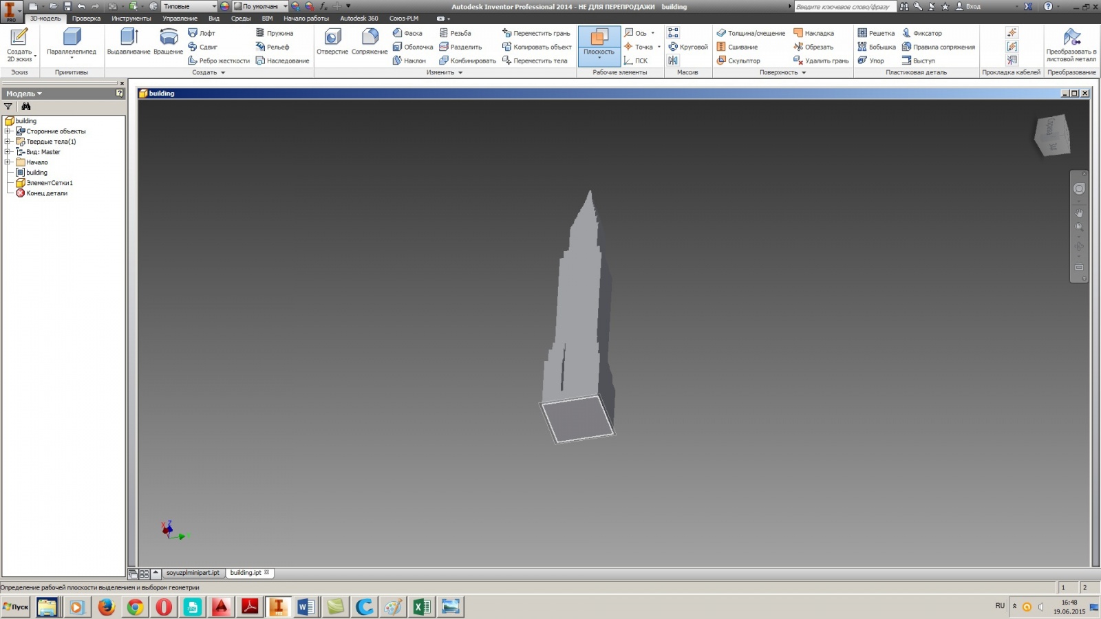The width and height of the screenshot is (1101, 619).
Task: Choose the Круговой circular pattern tool
Action: point(687,47)
